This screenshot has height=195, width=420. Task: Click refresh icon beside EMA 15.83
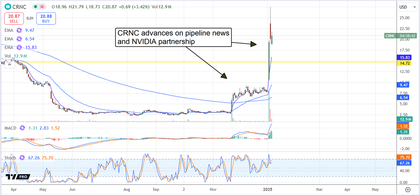[19, 47]
